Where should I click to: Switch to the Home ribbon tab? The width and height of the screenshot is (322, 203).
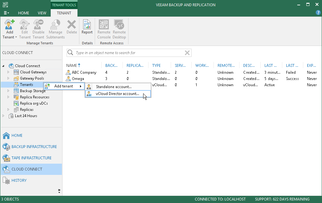(24, 13)
